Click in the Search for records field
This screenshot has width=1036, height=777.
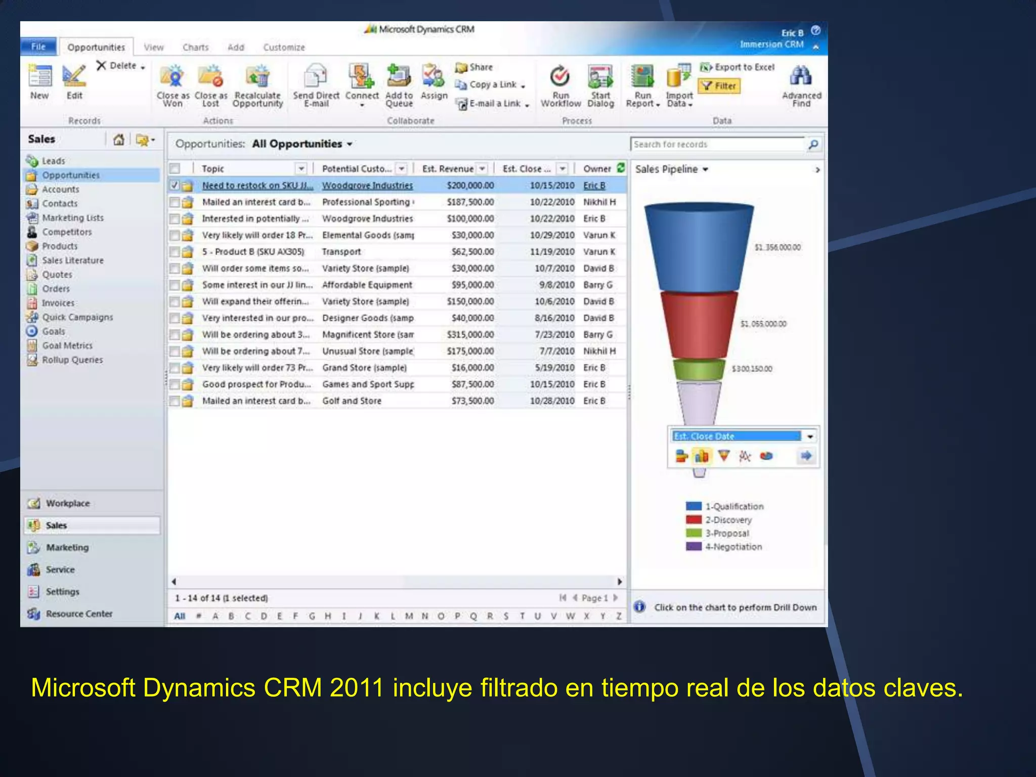(x=717, y=145)
